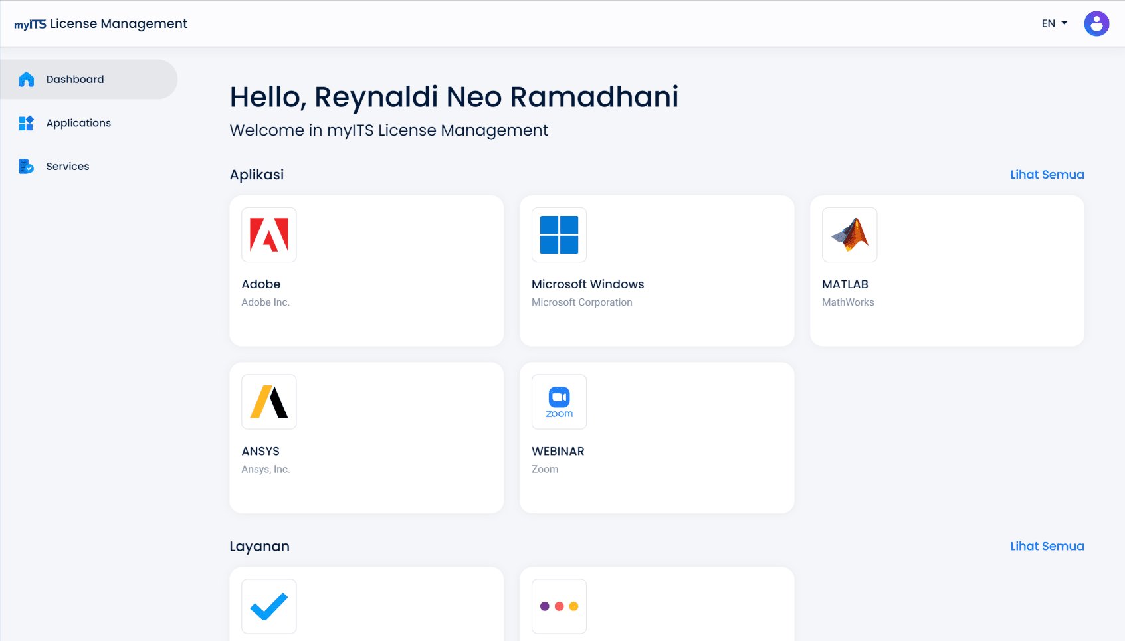
Task: Open the MATLAB application name
Action: tap(845, 284)
